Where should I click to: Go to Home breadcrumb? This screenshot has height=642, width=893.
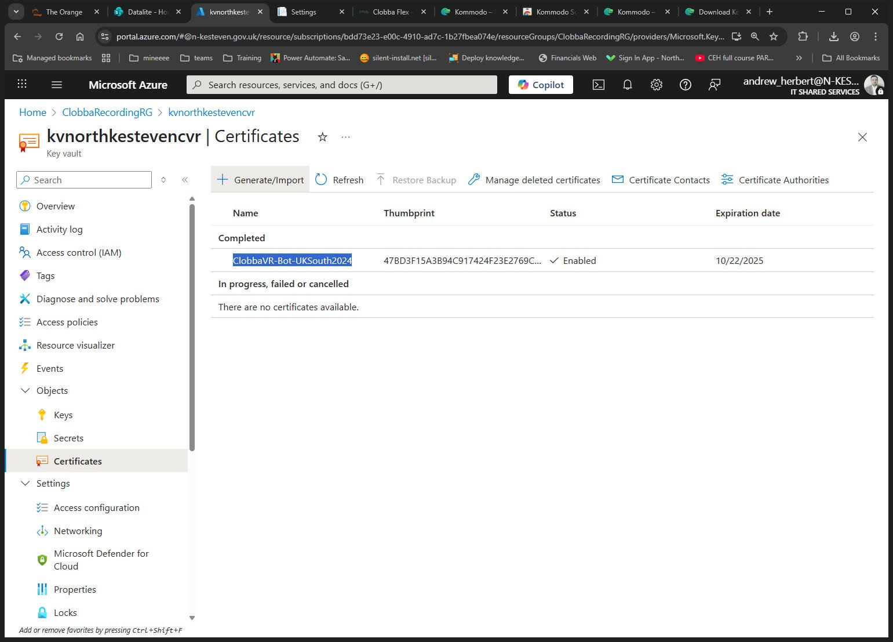[32, 113]
